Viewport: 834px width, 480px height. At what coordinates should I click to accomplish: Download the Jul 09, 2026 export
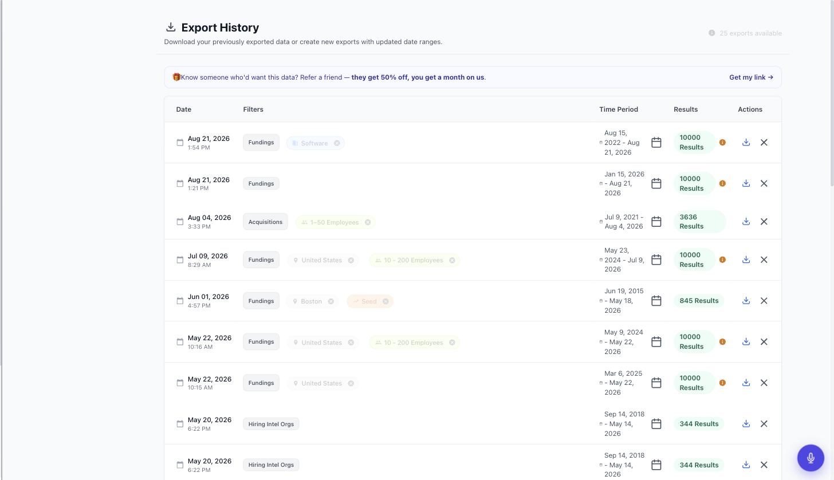click(x=746, y=259)
